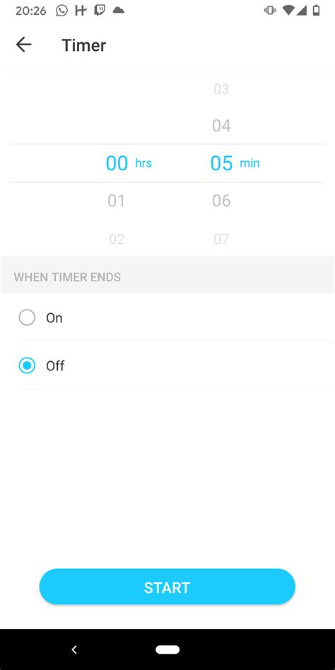Choose 02 in the hours wheel
The height and width of the screenshot is (670, 335).
point(117,239)
